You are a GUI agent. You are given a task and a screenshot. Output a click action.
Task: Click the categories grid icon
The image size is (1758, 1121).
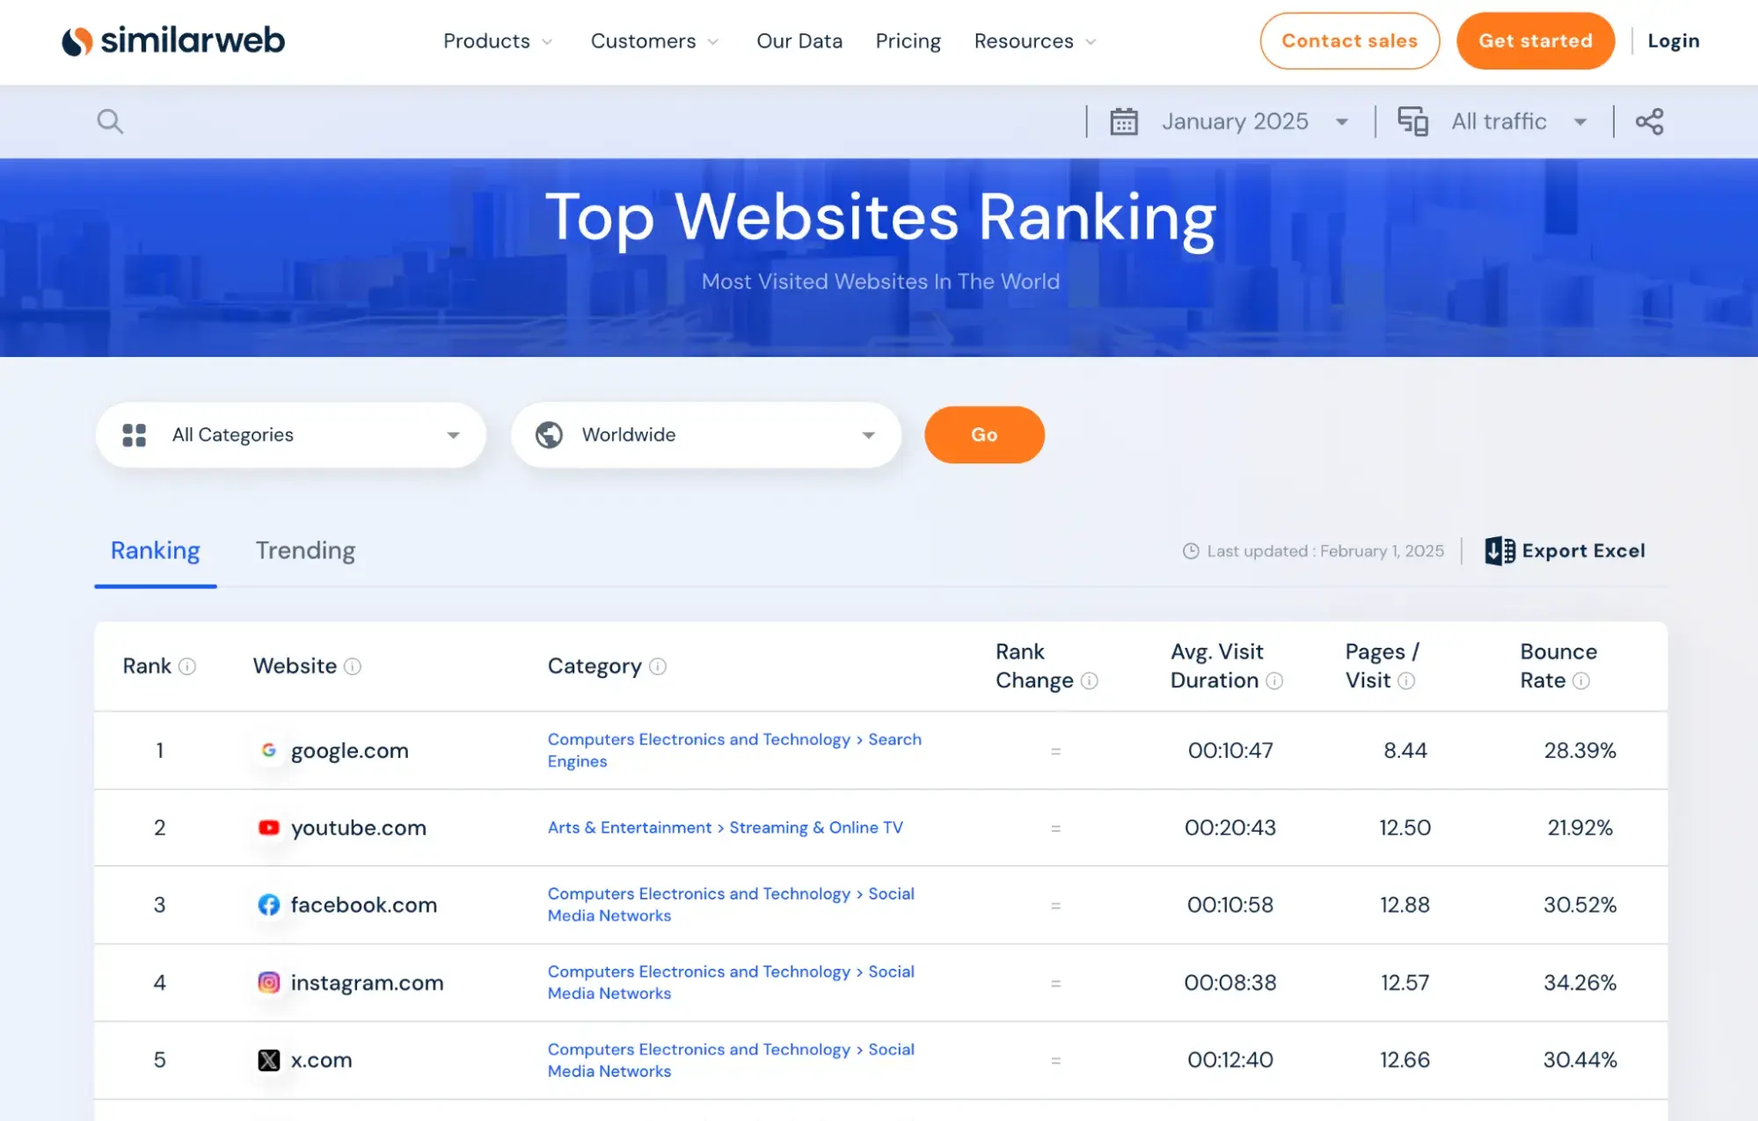[134, 435]
